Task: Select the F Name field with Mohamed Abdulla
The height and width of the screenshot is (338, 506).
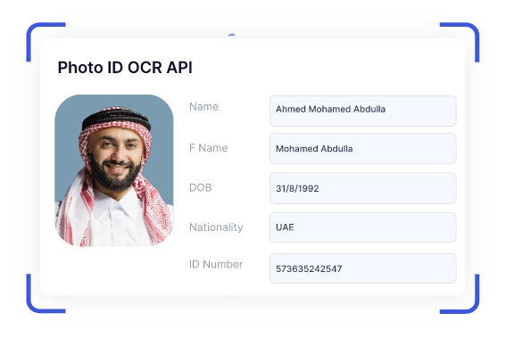Action: pyautogui.click(x=362, y=149)
